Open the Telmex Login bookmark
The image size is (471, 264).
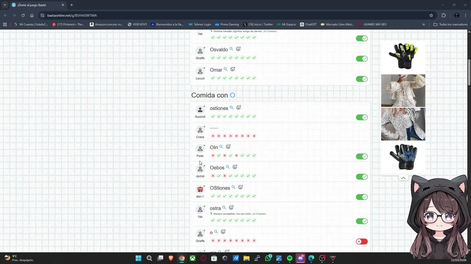click(x=200, y=25)
